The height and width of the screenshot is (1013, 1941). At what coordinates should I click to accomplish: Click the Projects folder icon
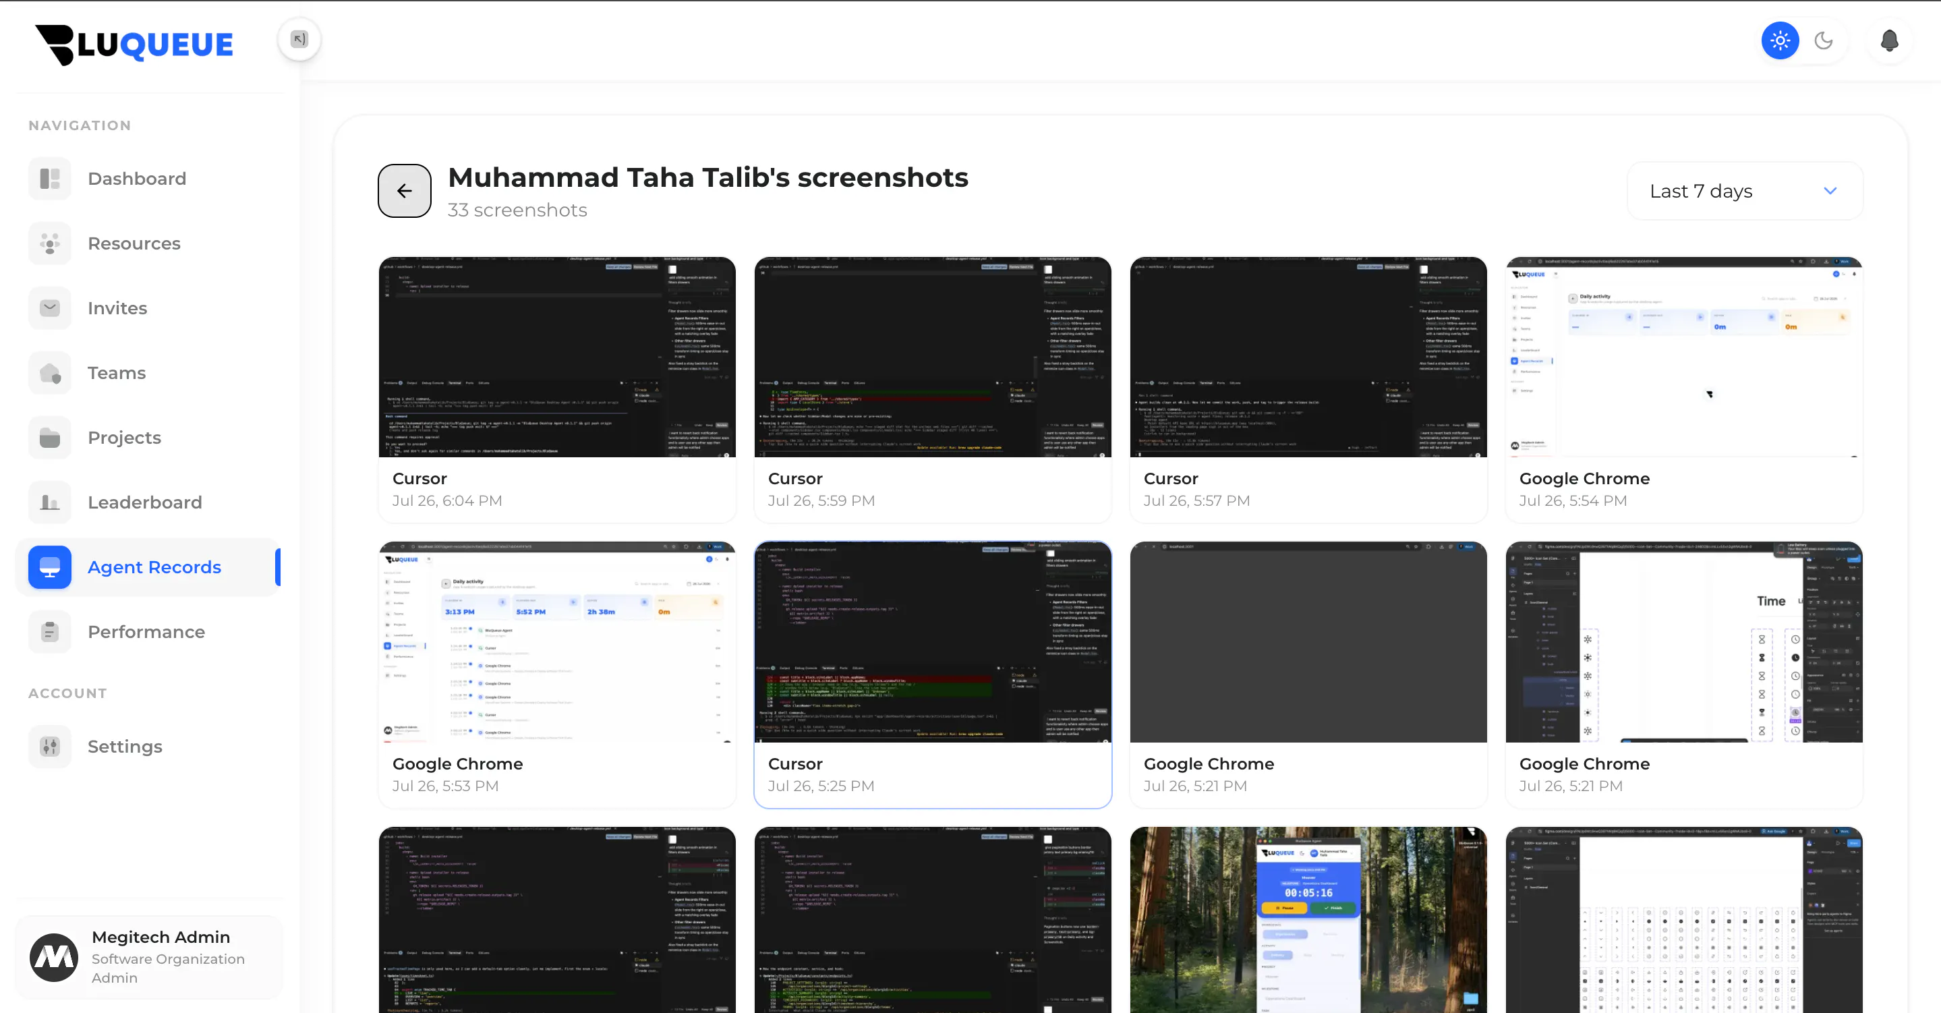(50, 438)
